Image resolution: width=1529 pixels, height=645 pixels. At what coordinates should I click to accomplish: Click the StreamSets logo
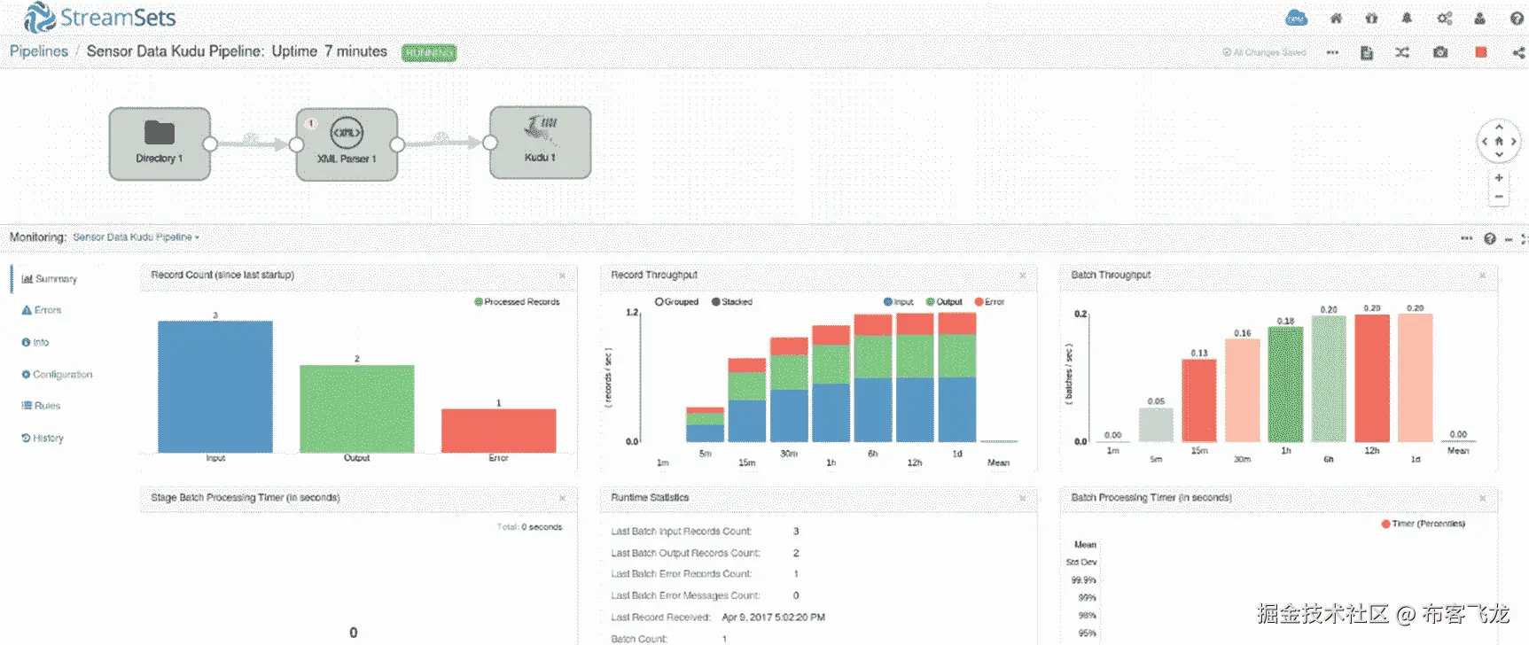[x=100, y=17]
